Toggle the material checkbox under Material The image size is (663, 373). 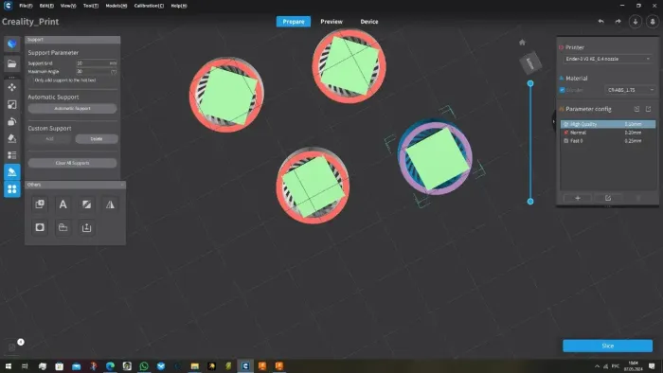pyautogui.click(x=562, y=90)
